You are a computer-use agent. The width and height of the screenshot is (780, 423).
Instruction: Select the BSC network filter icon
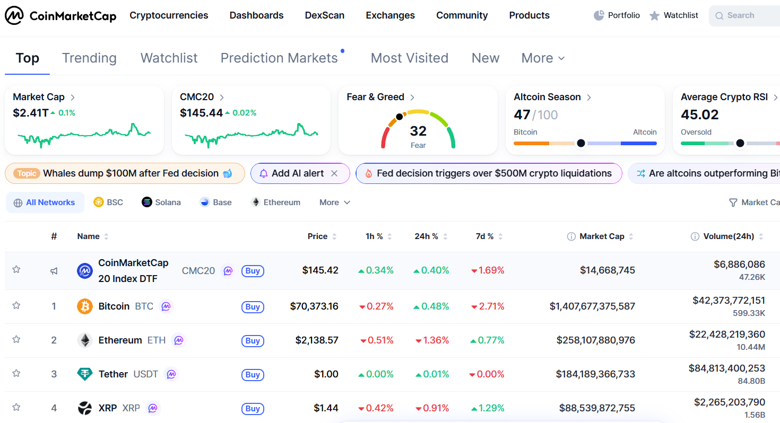pyautogui.click(x=99, y=202)
